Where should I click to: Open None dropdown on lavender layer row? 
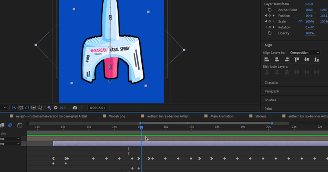point(10,144)
